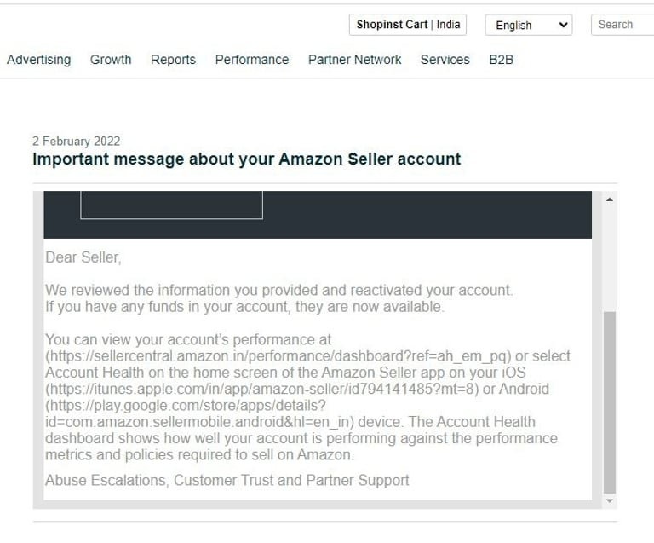
Task: Open the Advertising menu
Action: 39,60
